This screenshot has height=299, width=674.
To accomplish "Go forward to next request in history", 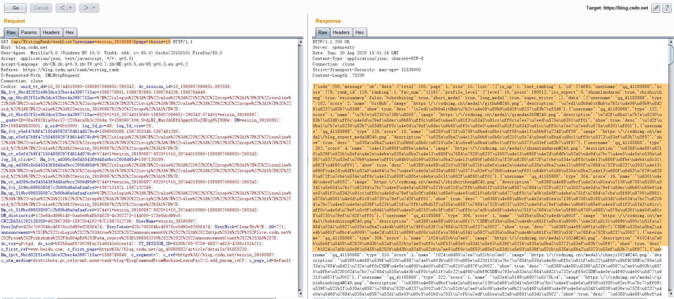I will click(86, 8).
